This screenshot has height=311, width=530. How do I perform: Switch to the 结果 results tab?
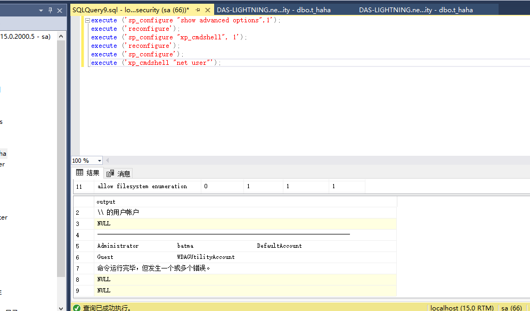pyautogui.click(x=88, y=173)
